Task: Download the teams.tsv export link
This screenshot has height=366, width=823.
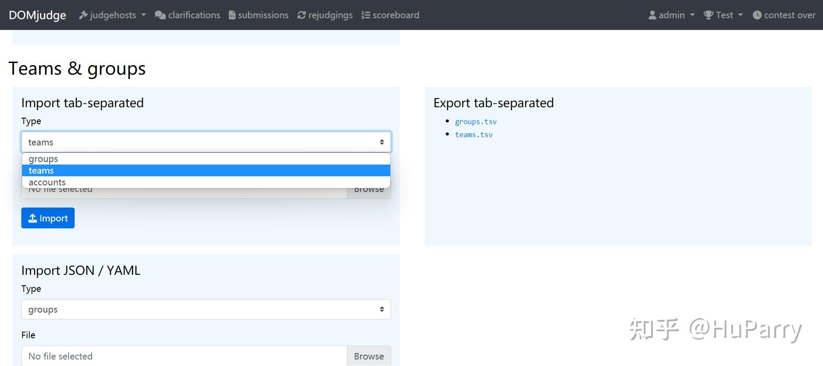Action: click(x=474, y=135)
